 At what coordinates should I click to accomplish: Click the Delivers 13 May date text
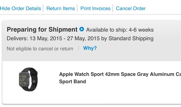pyautogui.click(x=80, y=38)
